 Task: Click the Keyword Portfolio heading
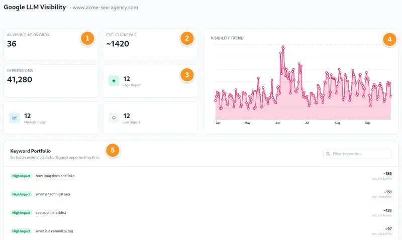(31, 151)
